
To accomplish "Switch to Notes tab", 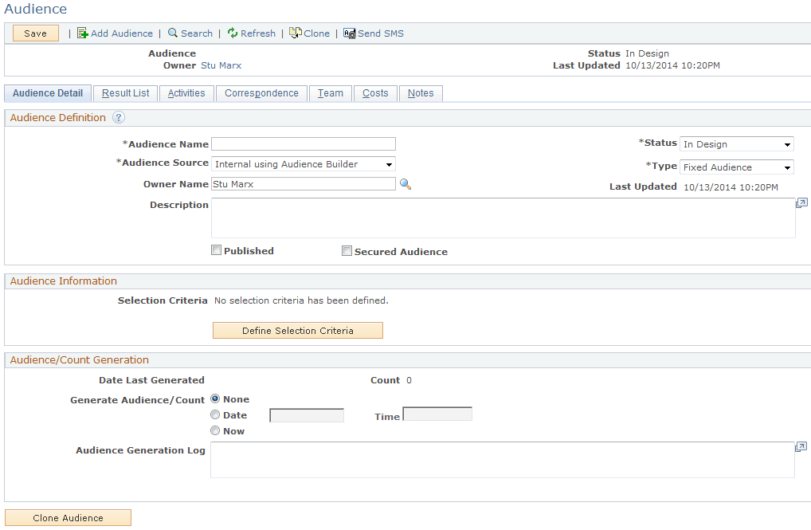I will [421, 93].
